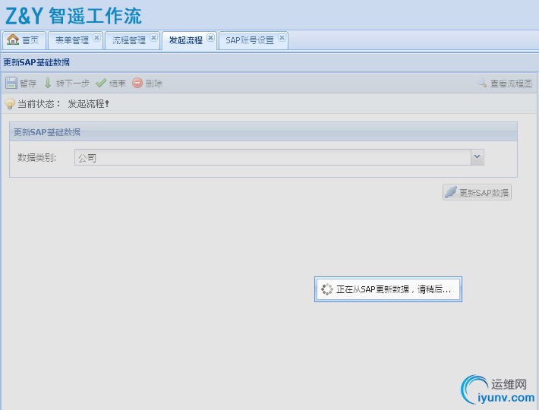Click the red 删除 delete icon
This screenshot has width=539, height=410.
pyautogui.click(x=137, y=83)
